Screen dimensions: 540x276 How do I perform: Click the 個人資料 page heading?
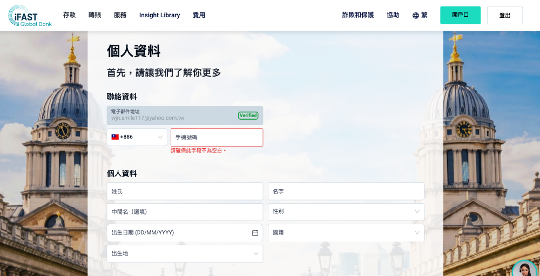[133, 51]
